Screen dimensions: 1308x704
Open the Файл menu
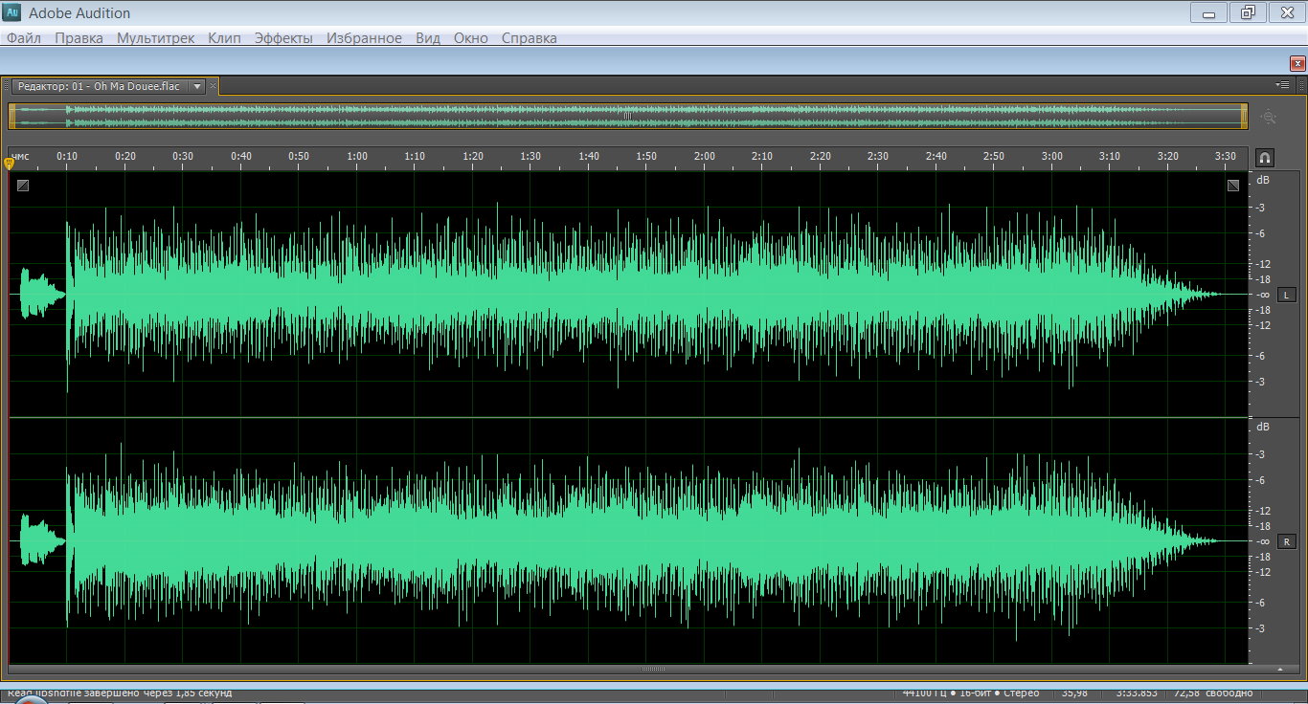point(24,38)
